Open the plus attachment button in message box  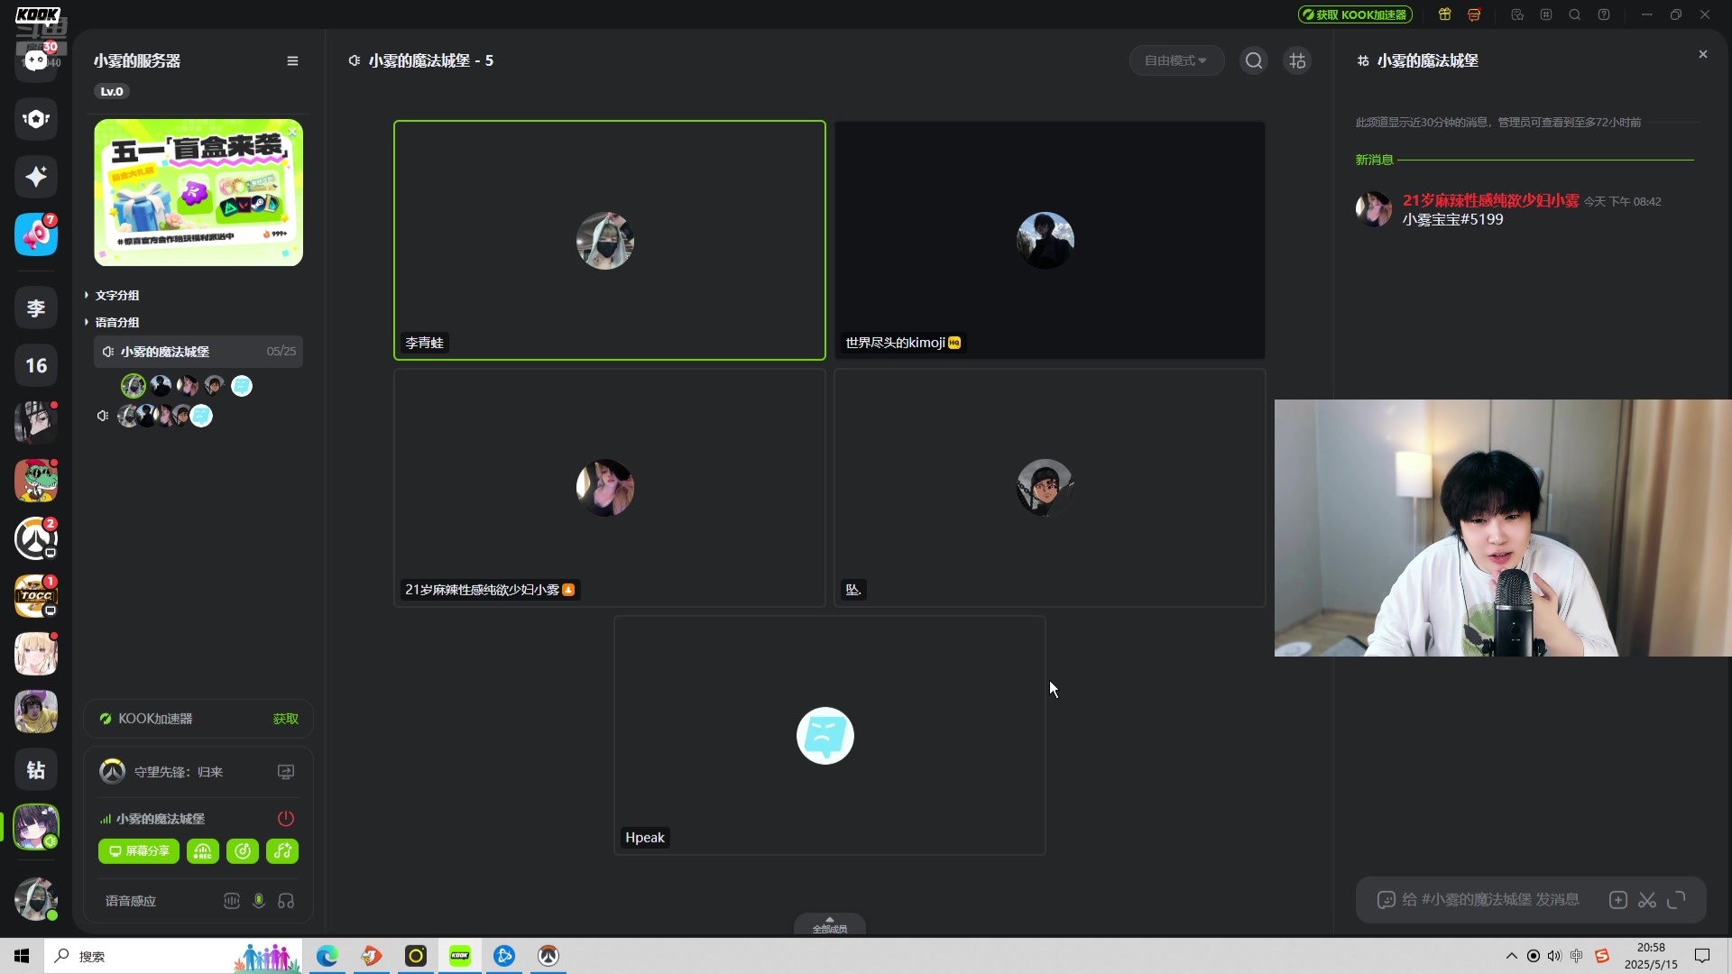[x=1618, y=900]
